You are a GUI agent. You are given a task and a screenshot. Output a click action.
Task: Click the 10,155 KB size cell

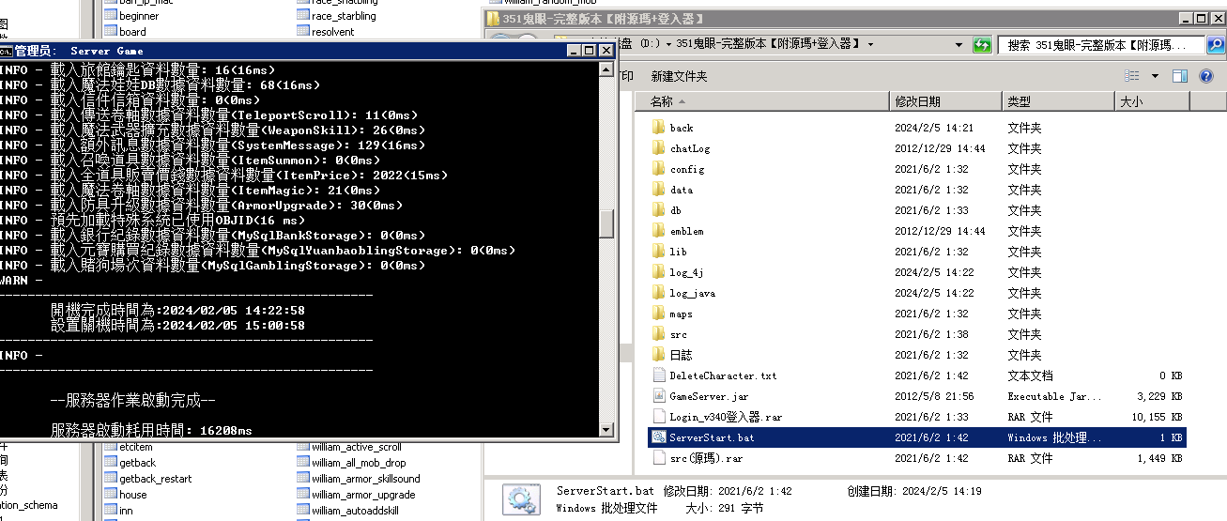tap(1155, 417)
